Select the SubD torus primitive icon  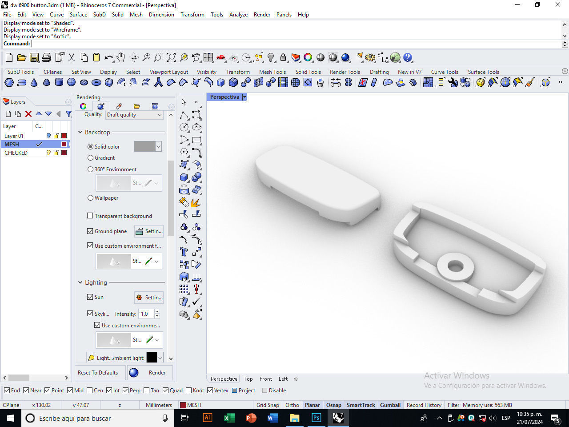(96, 82)
